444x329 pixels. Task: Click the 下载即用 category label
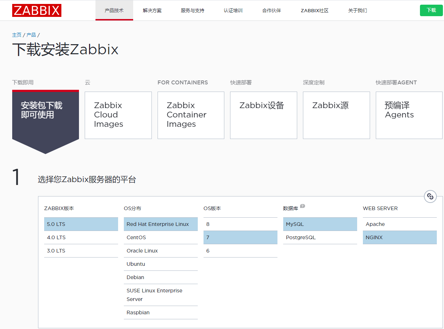[23, 83]
